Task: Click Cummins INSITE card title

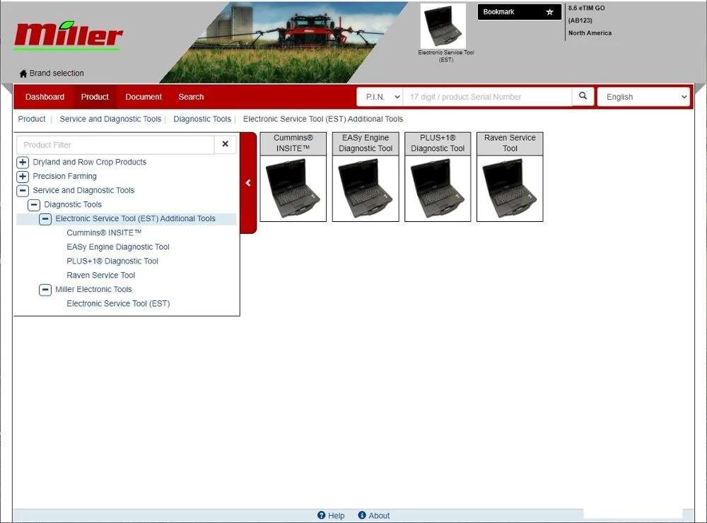Action: [293, 143]
